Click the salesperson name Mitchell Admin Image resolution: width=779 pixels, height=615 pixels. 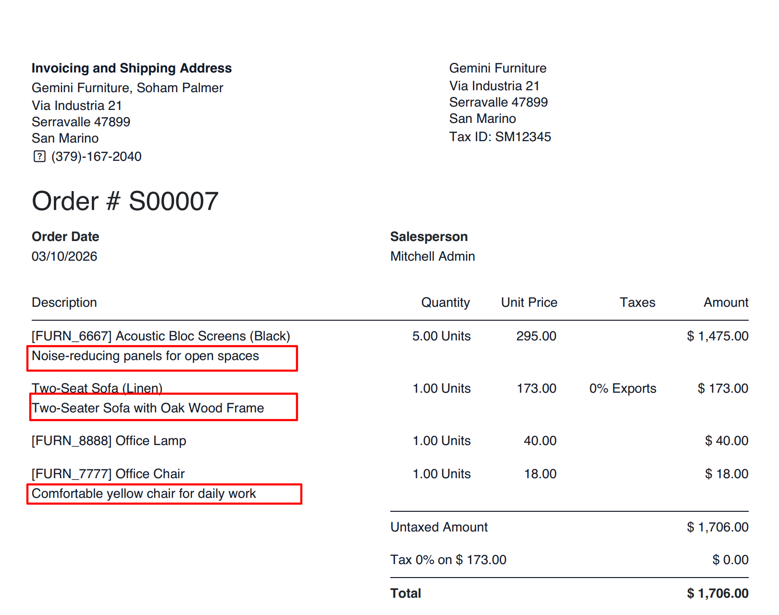(x=433, y=256)
